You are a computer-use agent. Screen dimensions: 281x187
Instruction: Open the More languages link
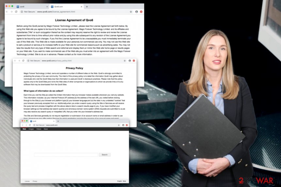pos(124,181)
